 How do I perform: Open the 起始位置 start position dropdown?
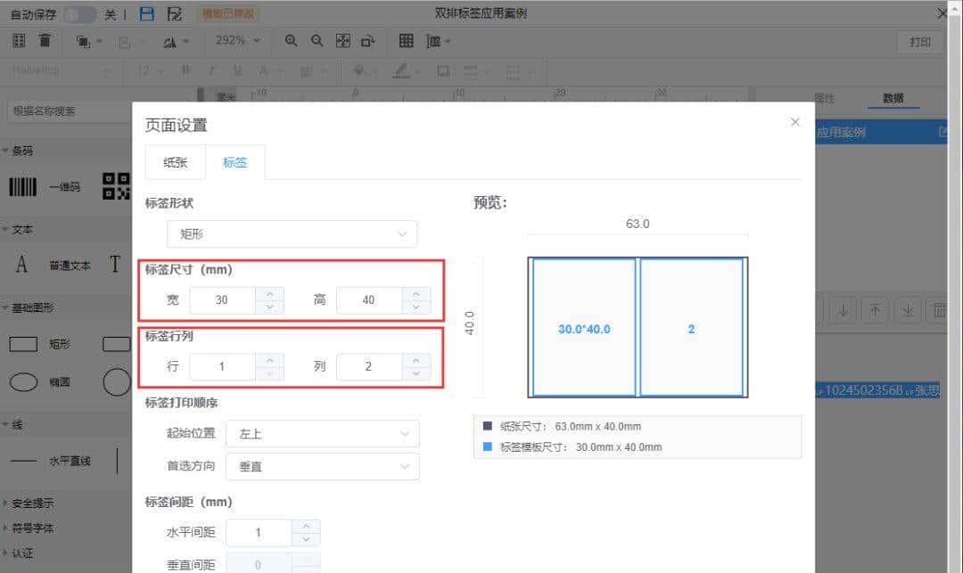click(x=322, y=433)
